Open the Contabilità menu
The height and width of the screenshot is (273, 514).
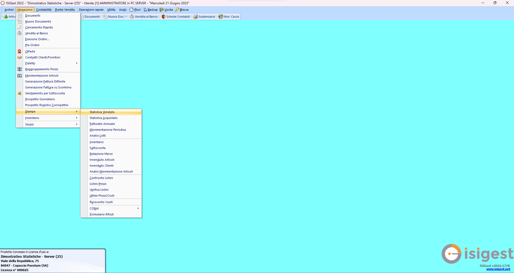point(44,10)
